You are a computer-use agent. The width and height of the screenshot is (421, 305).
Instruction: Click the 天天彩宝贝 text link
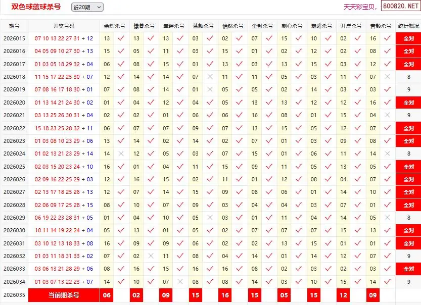pos(360,7)
